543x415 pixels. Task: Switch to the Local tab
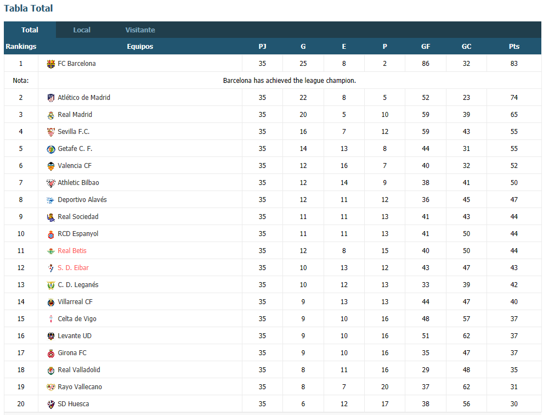coord(82,30)
